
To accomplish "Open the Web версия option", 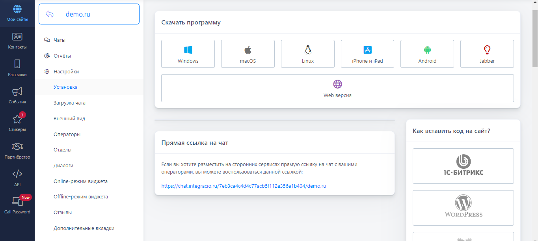I will 337,88.
